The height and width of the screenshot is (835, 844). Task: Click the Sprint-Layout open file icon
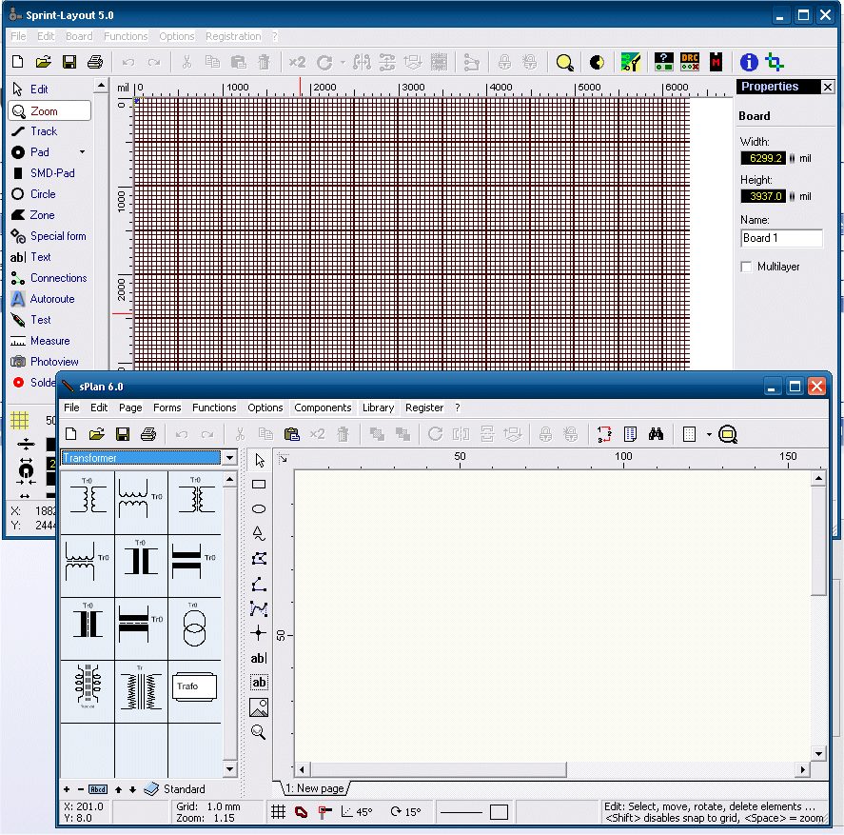44,63
